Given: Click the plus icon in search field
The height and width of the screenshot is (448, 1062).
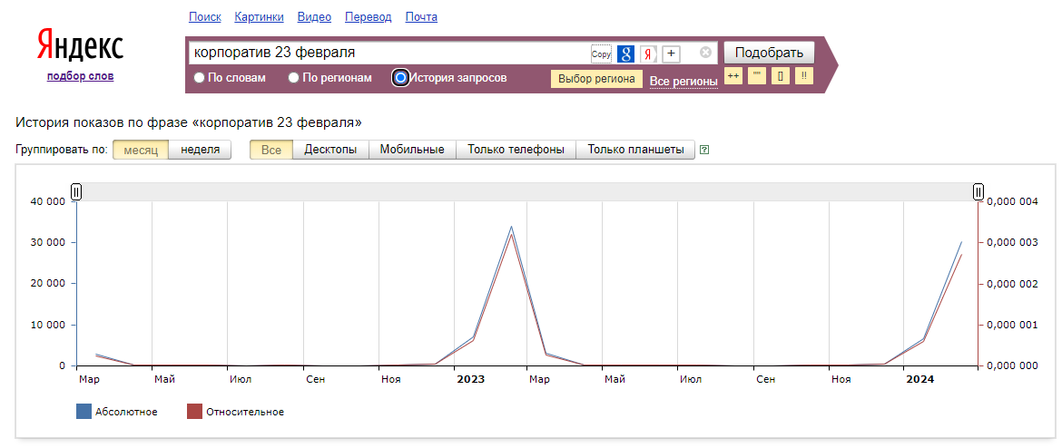Looking at the screenshot, I should (671, 54).
